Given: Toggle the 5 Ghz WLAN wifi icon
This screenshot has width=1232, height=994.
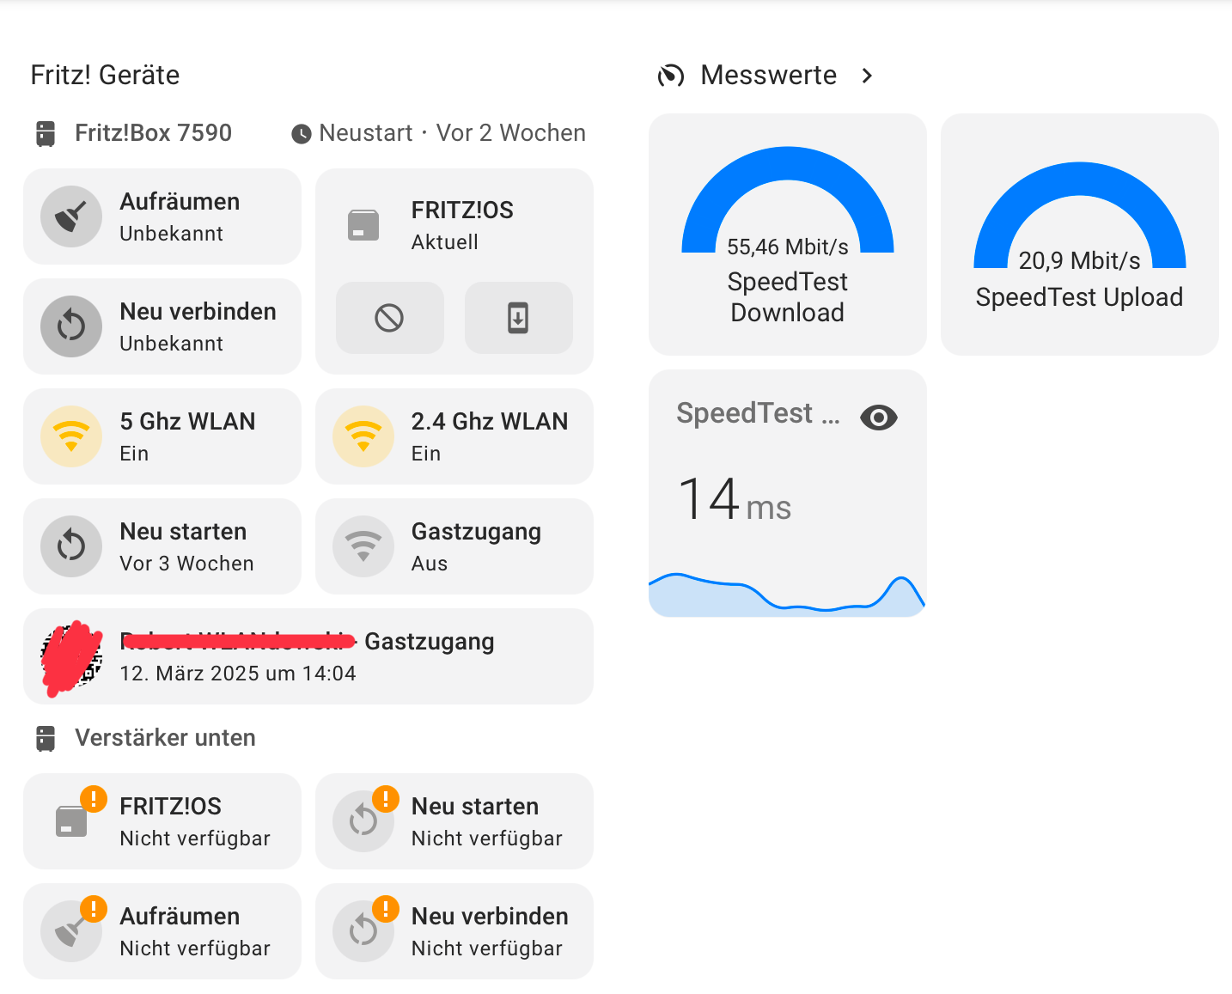Looking at the screenshot, I should pos(71,436).
